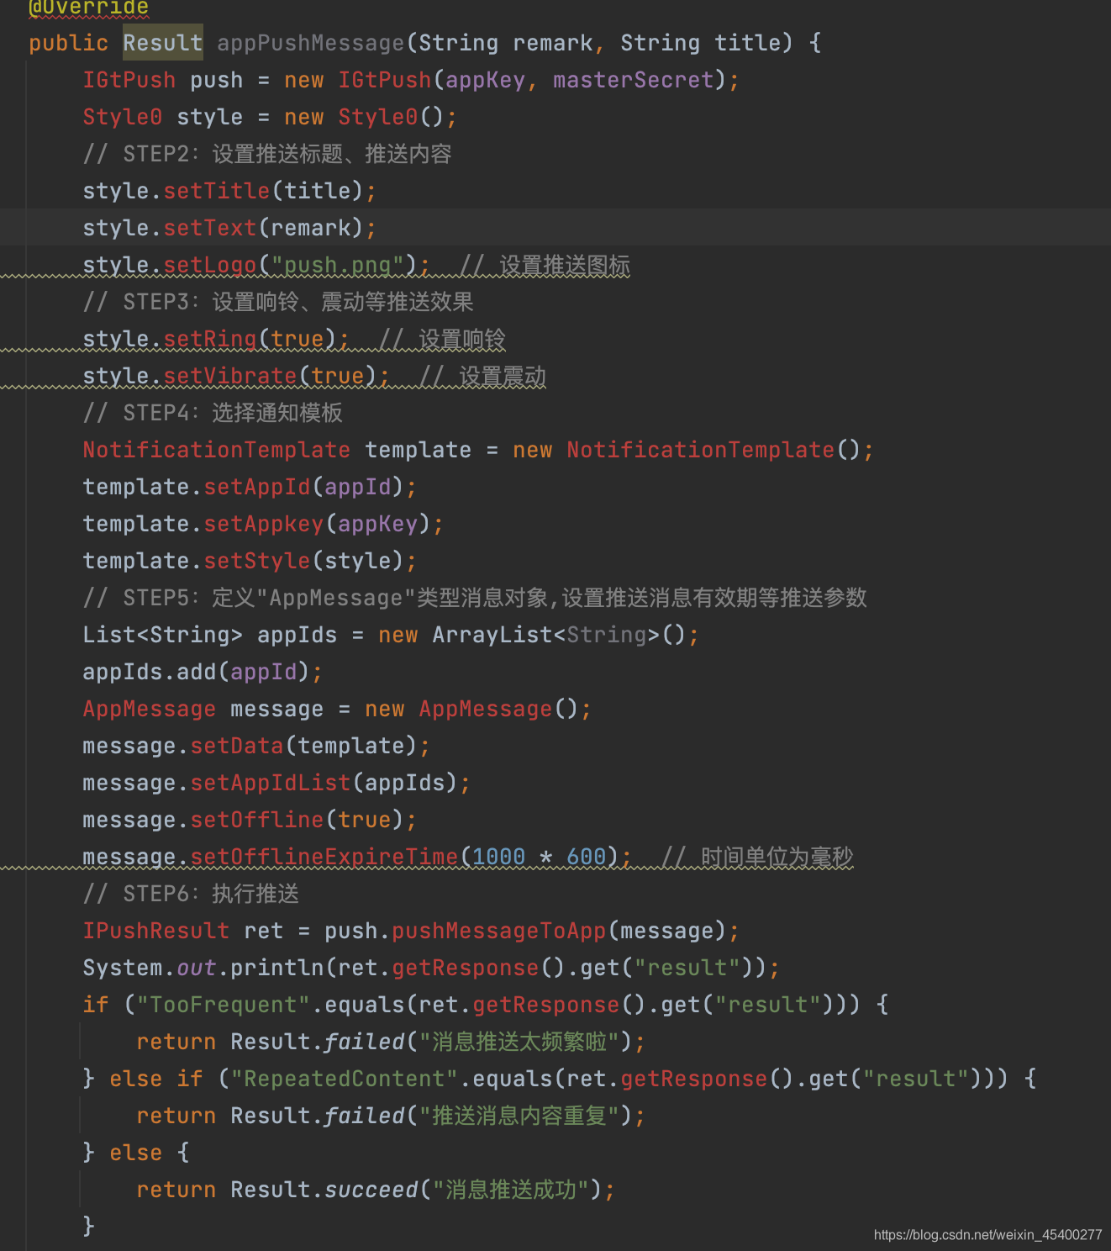Image resolution: width=1111 pixels, height=1251 pixels.
Task: Click the "RepeatedContent" string literal
Action: tap(345, 1079)
